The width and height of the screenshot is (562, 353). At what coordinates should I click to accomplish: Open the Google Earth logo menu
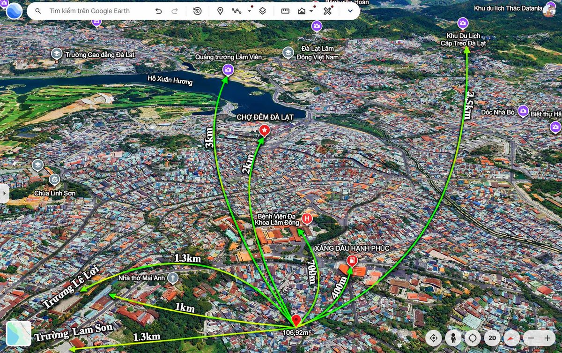pos(14,11)
